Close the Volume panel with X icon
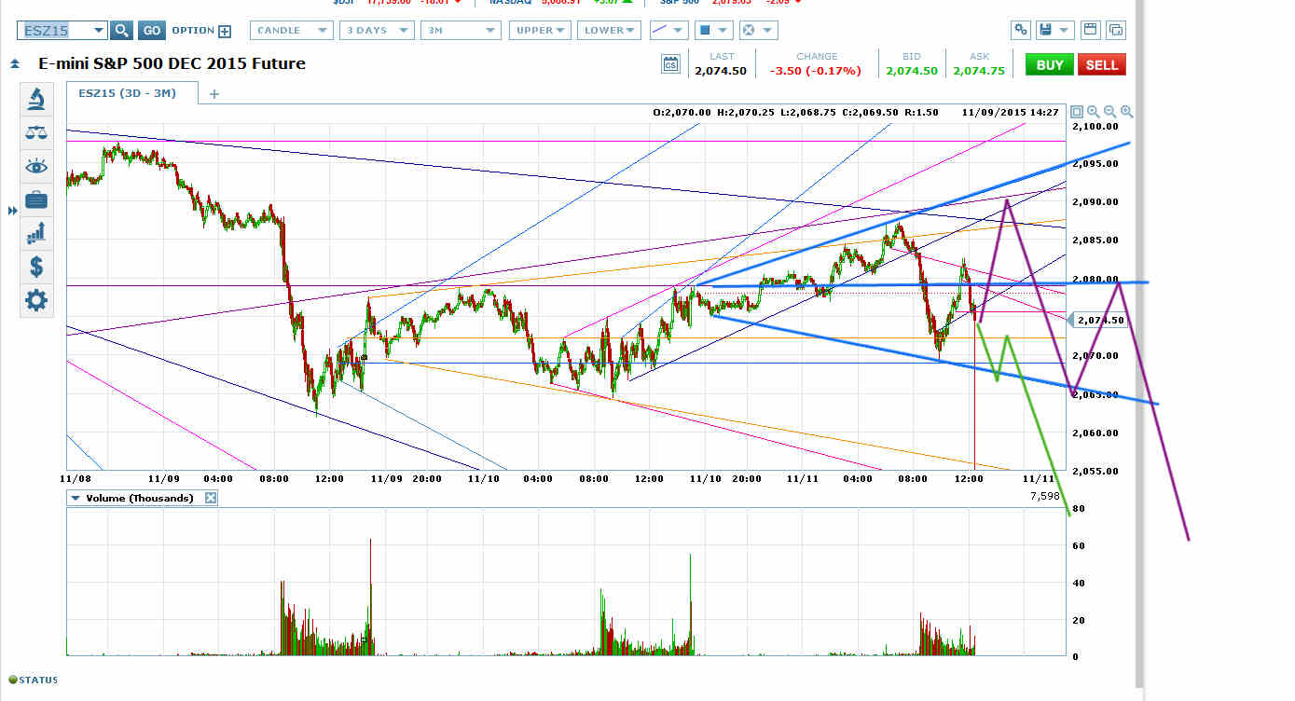This screenshot has width=1295, height=701. (x=211, y=498)
